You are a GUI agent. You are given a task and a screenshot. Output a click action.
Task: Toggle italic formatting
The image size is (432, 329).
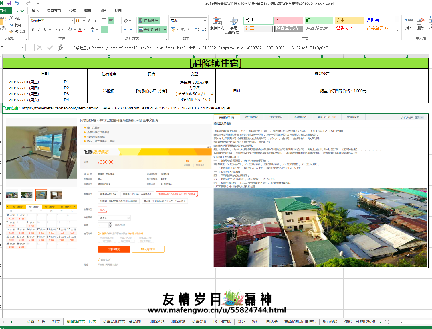click(x=39, y=30)
